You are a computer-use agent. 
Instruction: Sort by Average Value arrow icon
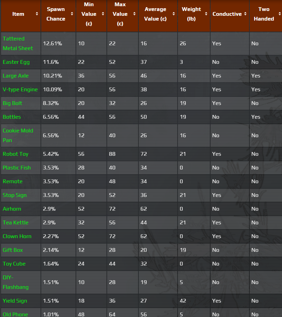pyautogui.click(x=174, y=14)
